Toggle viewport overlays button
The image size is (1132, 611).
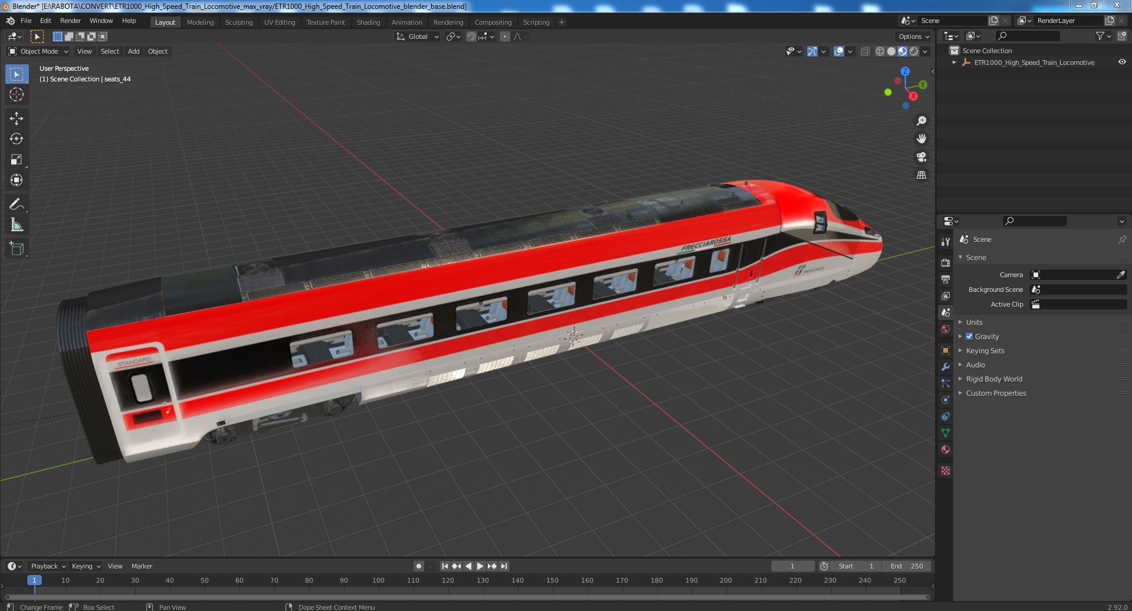838,51
